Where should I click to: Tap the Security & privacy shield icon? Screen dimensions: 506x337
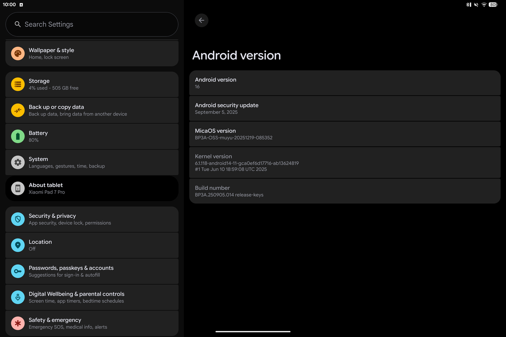point(18,219)
